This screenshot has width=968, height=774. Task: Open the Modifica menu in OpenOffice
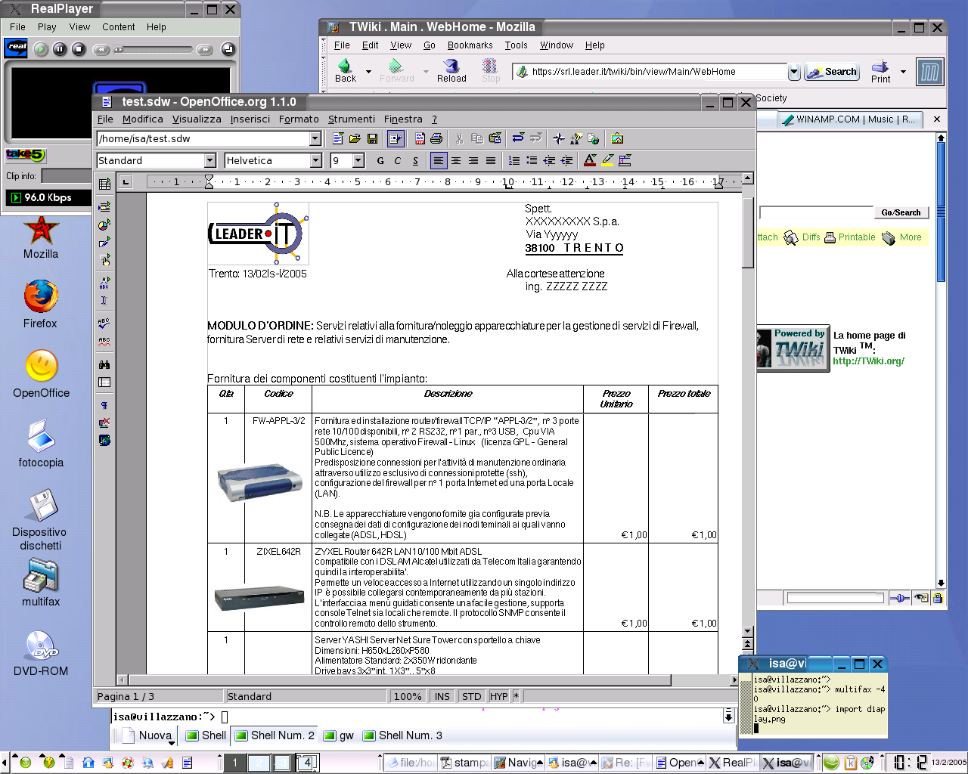coord(142,119)
